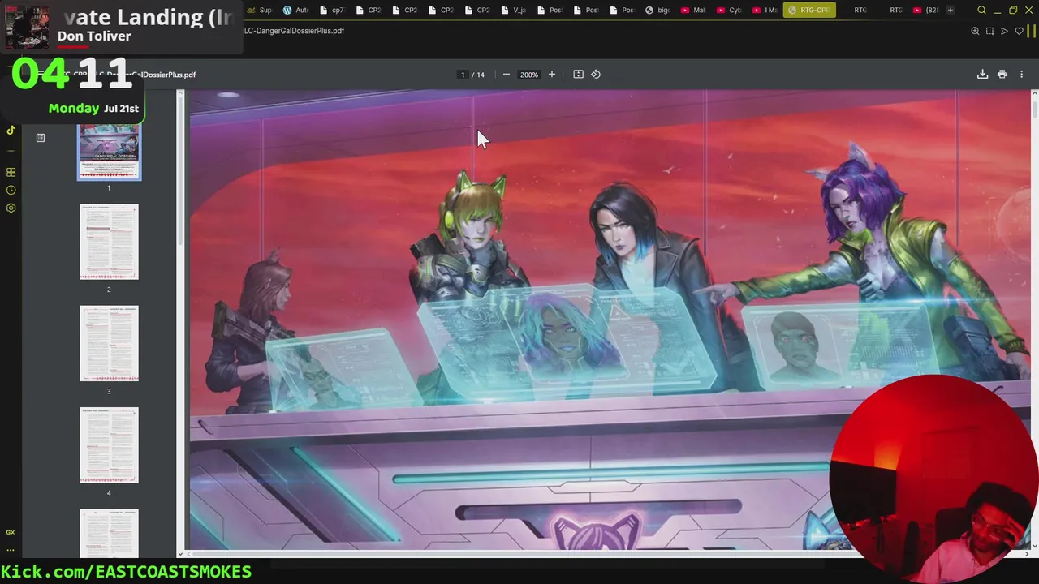Jump to page 4 thumbnail
The width and height of the screenshot is (1039, 584).
[109, 444]
